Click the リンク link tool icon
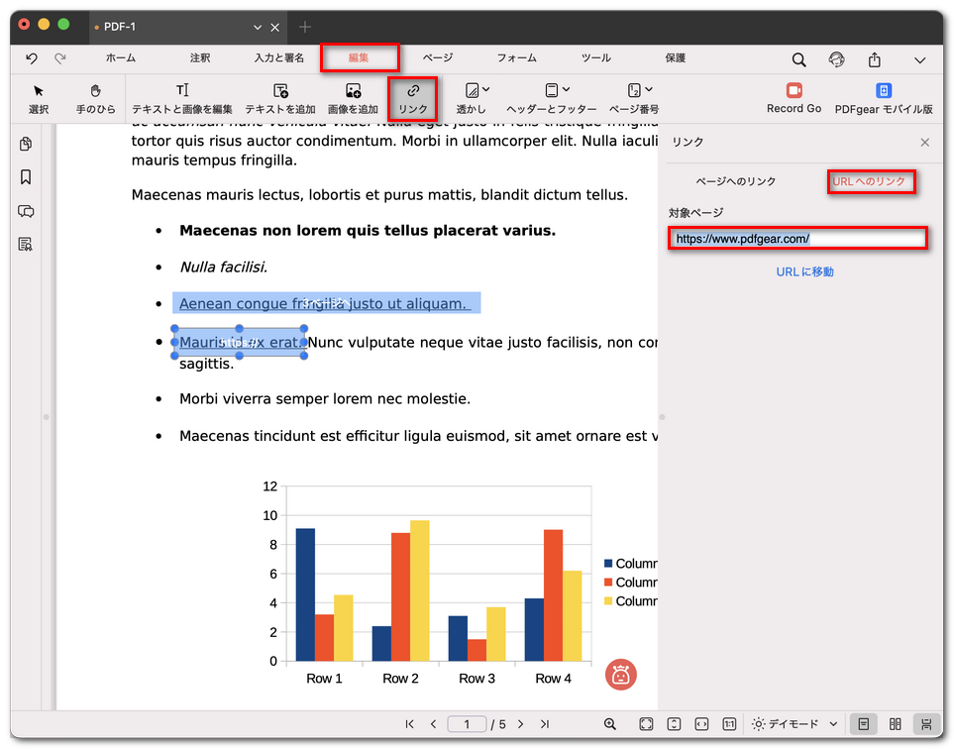Image resolution: width=954 pixels, height=749 pixels. pyautogui.click(x=413, y=98)
